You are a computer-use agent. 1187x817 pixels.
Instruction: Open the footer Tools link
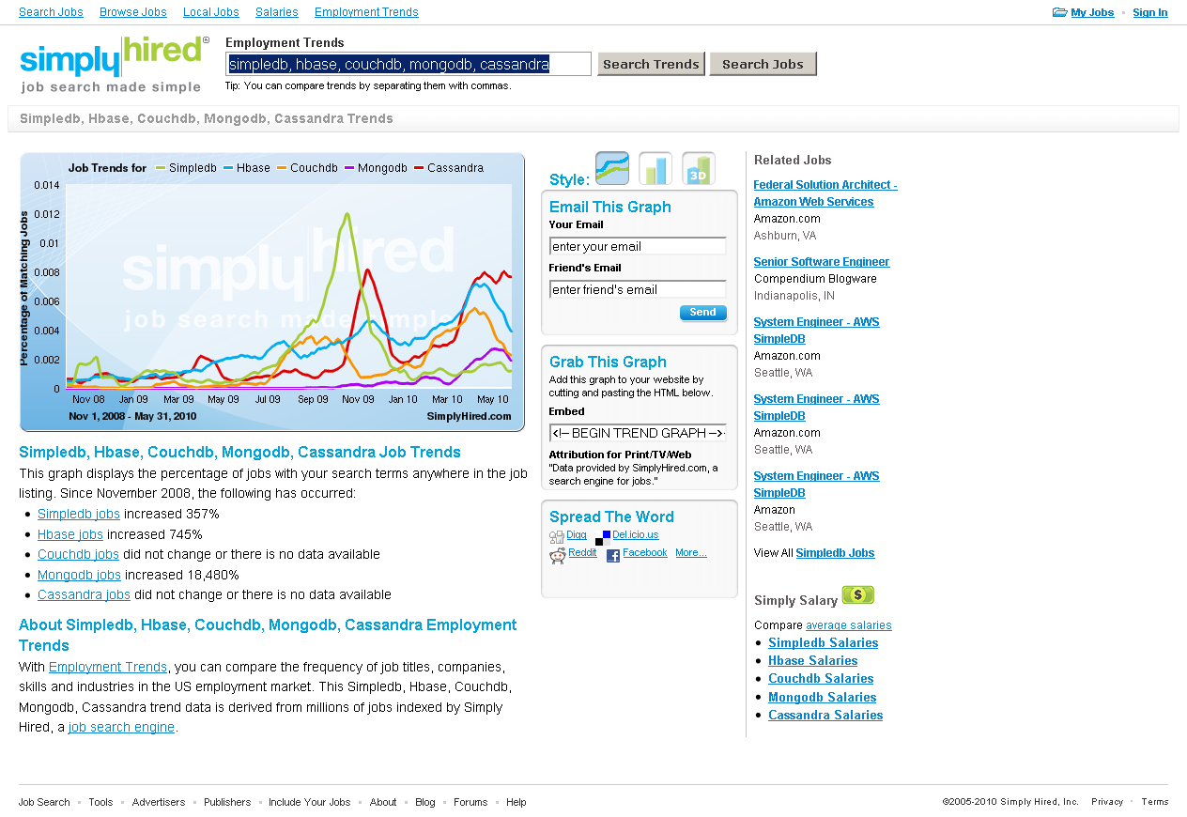(x=100, y=802)
